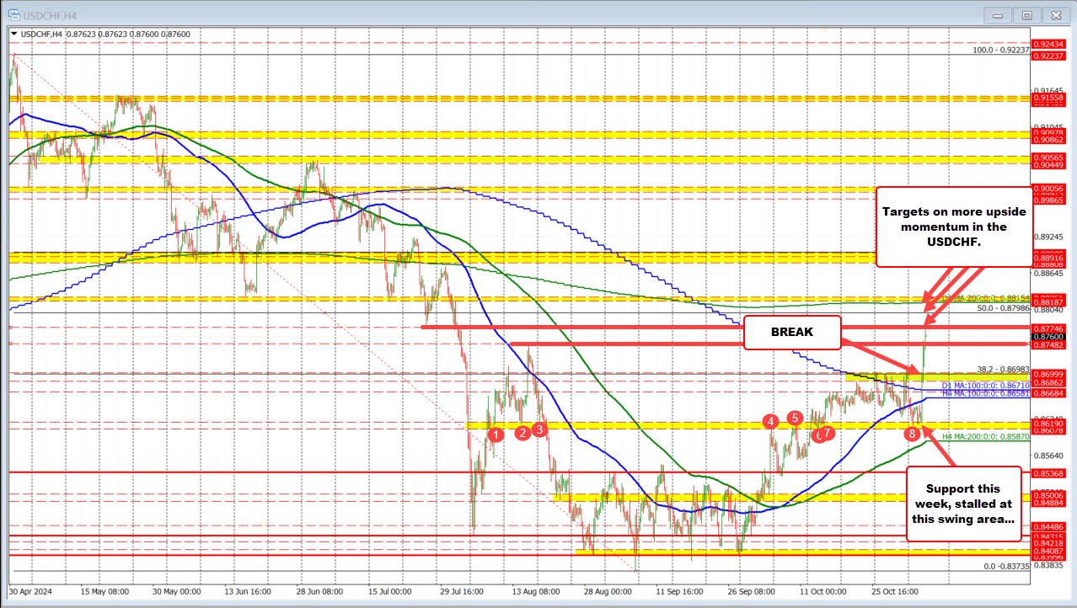
Task: Click the BREAK annotation label
Action: point(791,332)
